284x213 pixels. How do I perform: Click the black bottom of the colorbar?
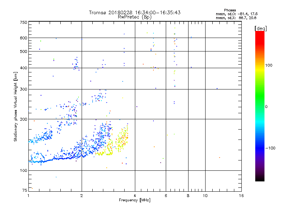(x=260, y=179)
